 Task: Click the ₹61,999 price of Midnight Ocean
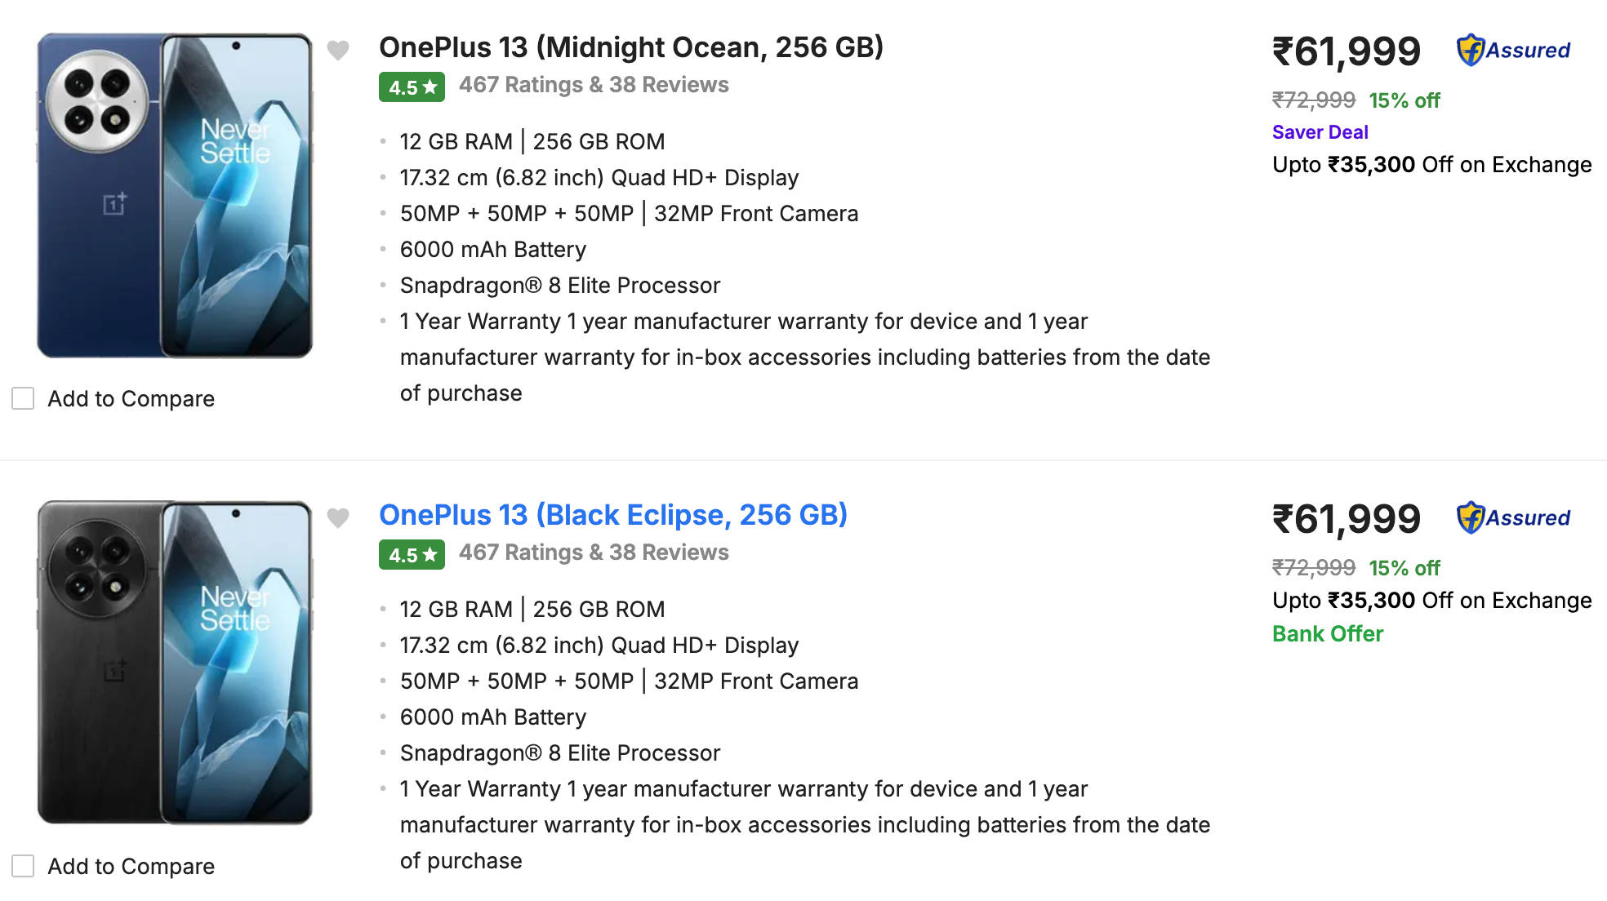pyautogui.click(x=1346, y=52)
